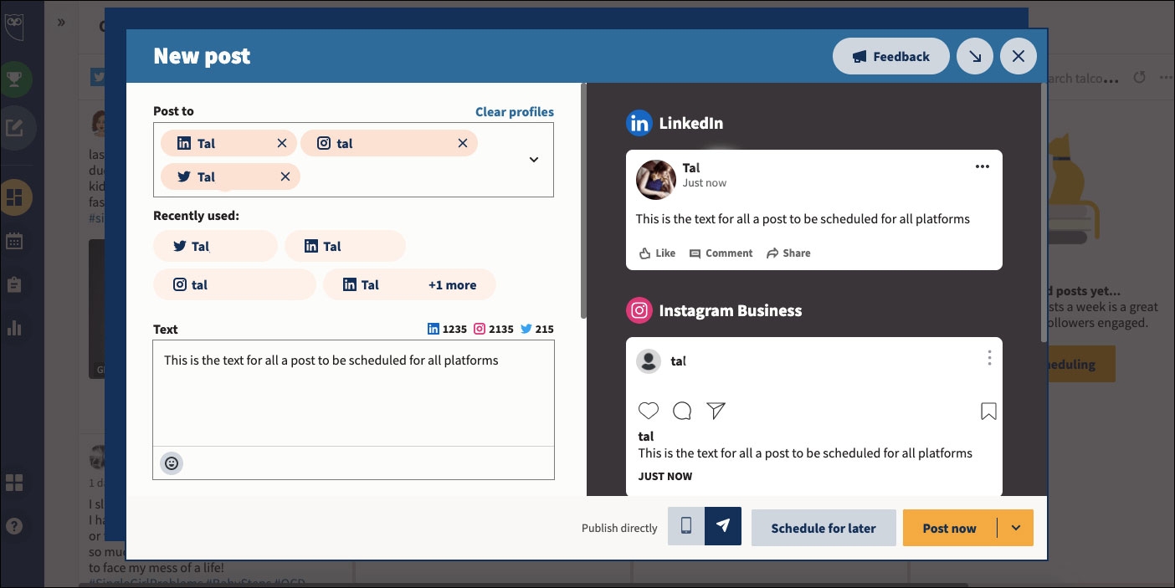Image resolution: width=1175 pixels, height=588 pixels.
Task: Click the Instagram bookmark icon in preview
Action: coord(988,411)
